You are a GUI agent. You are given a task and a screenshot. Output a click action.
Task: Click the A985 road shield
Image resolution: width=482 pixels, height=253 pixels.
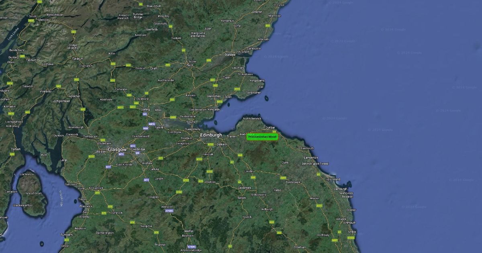click(x=173, y=118)
